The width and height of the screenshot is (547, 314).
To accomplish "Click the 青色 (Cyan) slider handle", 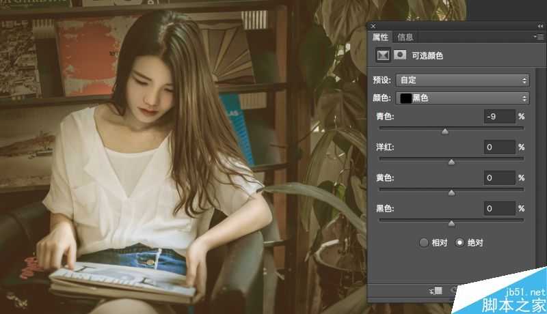I will pyautogui.click(x=445, y=131).
